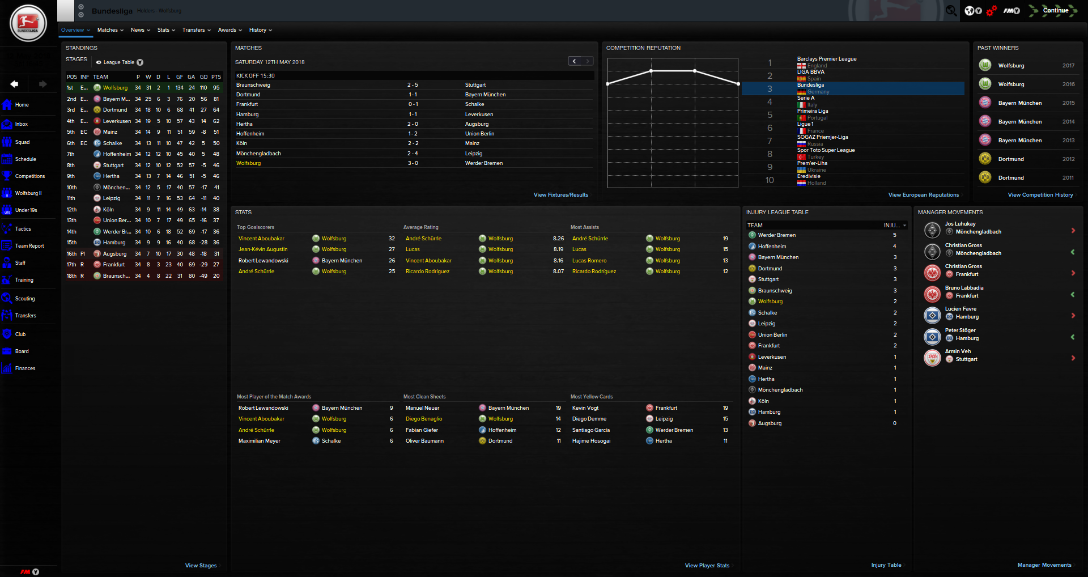Open the Finances sidebar icon
1088x577 pixels.
point(7,368)
